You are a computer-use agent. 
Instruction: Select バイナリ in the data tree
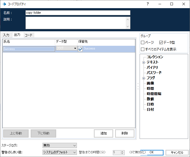point(152,67)
